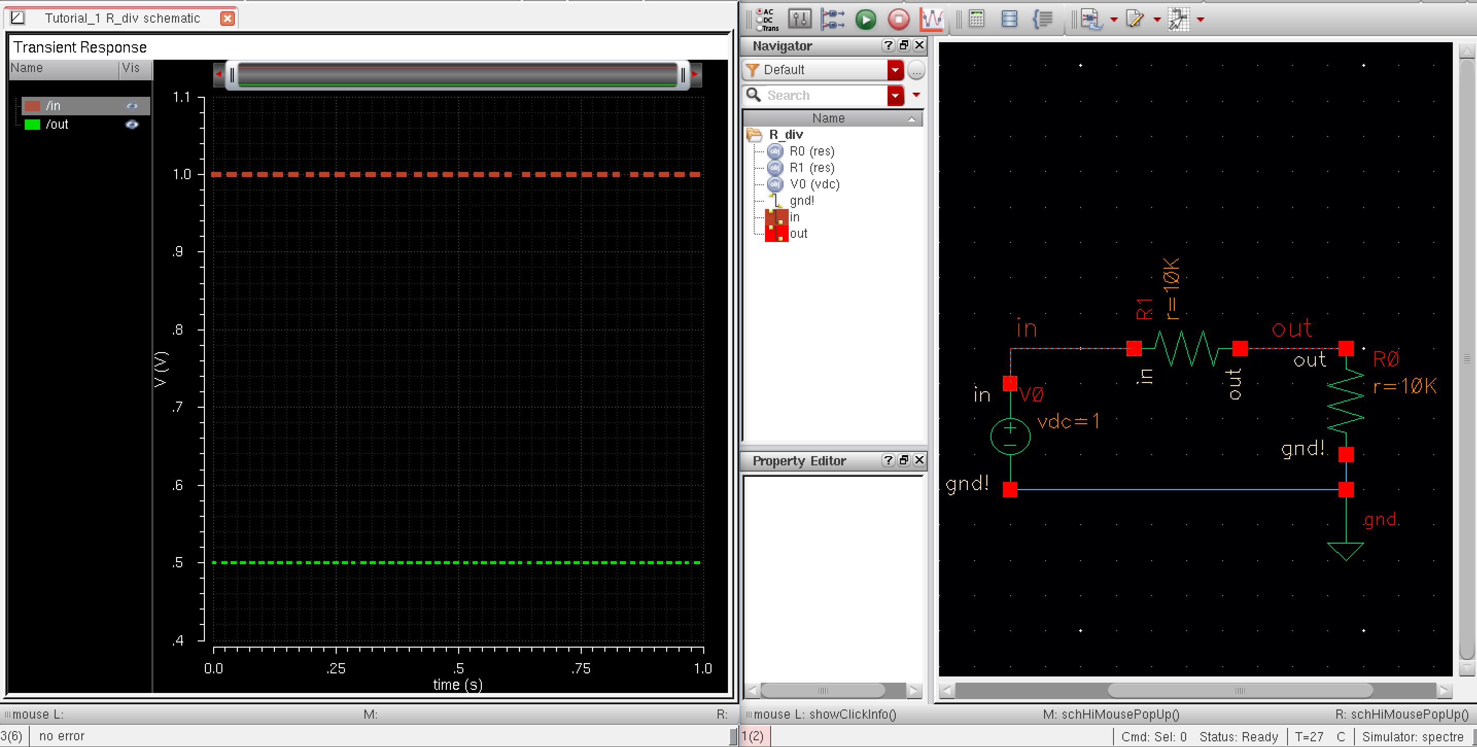Image resolution: width=1477 pixels, height=747 pixels.
Task: Select the Trans analysis radio button
Action: (x=760, y=26)
